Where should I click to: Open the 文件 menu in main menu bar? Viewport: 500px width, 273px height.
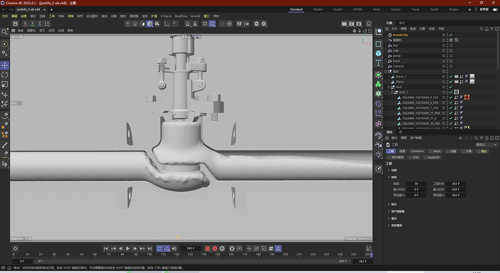(5, 16)
